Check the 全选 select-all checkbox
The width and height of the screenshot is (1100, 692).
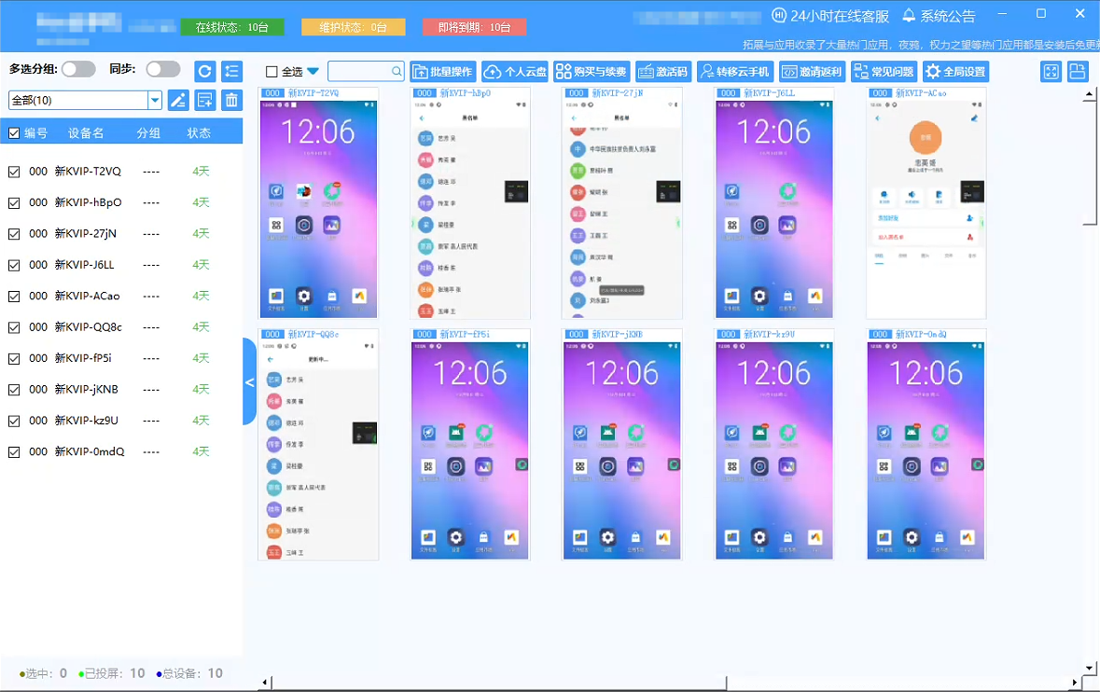point(272,72)
